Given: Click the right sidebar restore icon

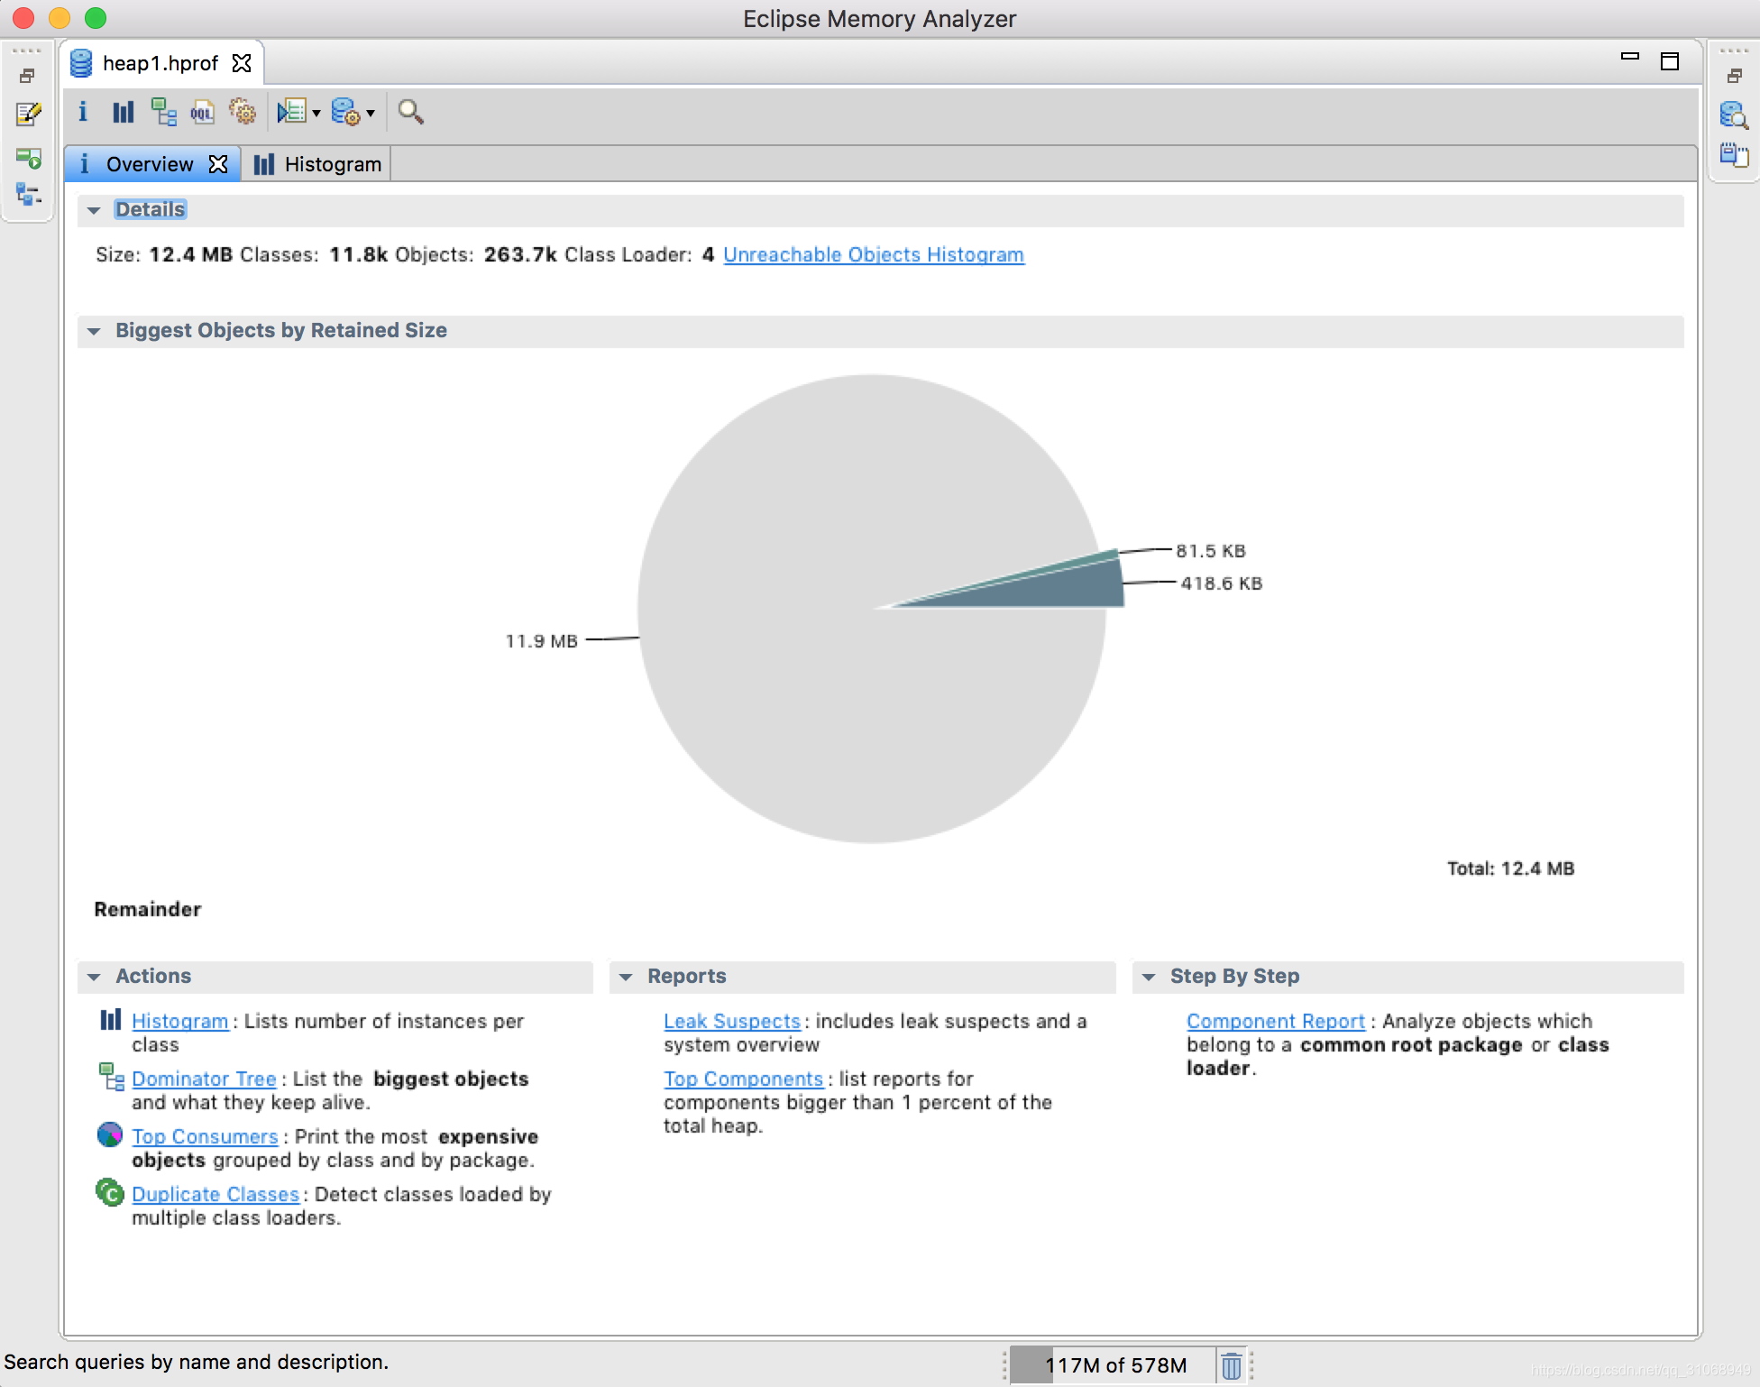Looking at the screenshot, I should 1734,76.
